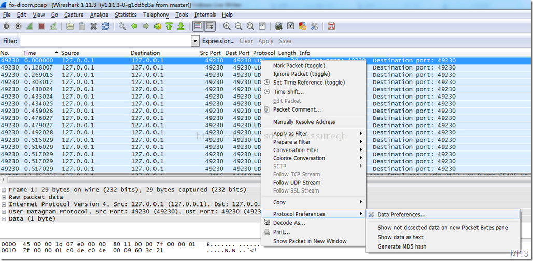Find a packet magnifier icon
Screen dimensions: 533x261
pos(122,26)
